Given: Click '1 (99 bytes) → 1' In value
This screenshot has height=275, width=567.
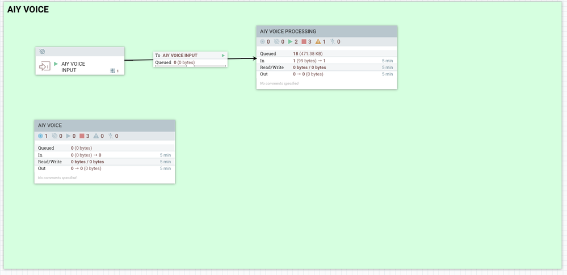Looking at the screenshot, I should 309,61.
